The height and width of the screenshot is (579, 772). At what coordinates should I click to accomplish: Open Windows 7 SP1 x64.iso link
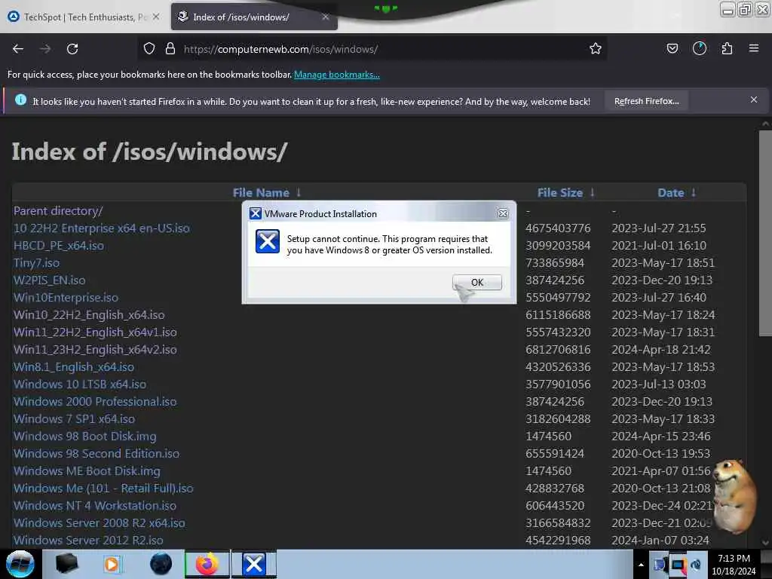coord(75,418)
